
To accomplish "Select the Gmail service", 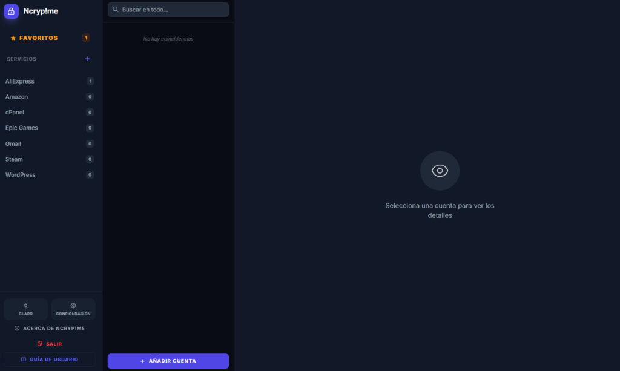I will (x=13, y=144).
